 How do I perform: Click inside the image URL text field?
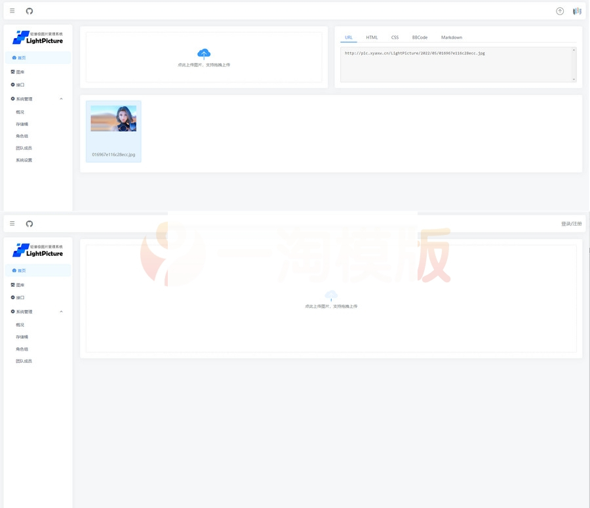(x=452, y=64)
